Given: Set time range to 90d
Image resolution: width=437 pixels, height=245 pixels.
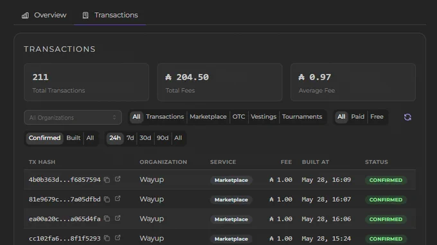Looking at the screenshot, I should tap(163, 138).
